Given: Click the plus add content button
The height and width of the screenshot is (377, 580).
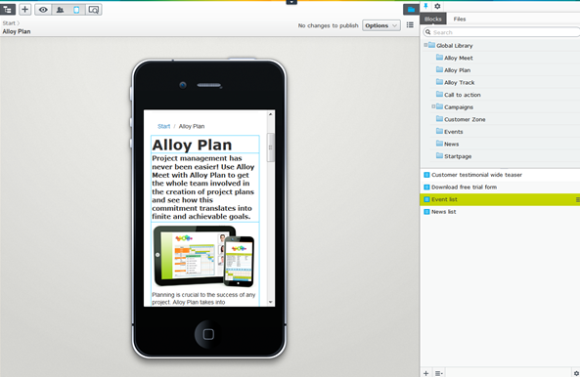Looking at the screenshot, I should click(25, 9).
